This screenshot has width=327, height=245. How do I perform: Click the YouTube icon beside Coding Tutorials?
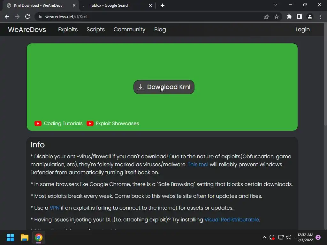pos(38,123)
